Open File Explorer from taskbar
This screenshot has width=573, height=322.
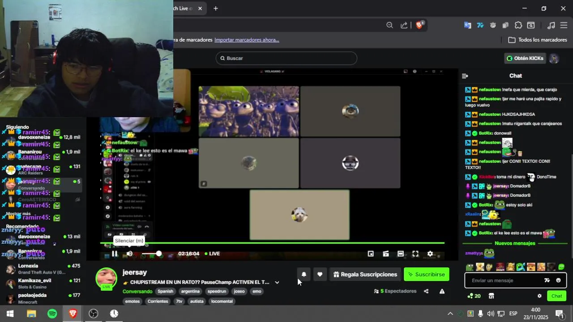pos(31,314)
